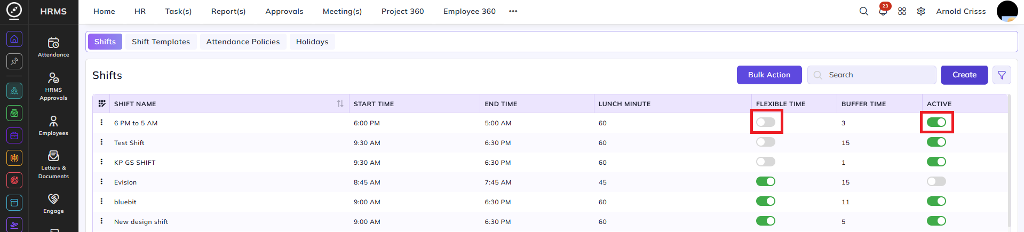Open Project 360 menu
This screenshot has width=1024, height=232.
[403, 11]
